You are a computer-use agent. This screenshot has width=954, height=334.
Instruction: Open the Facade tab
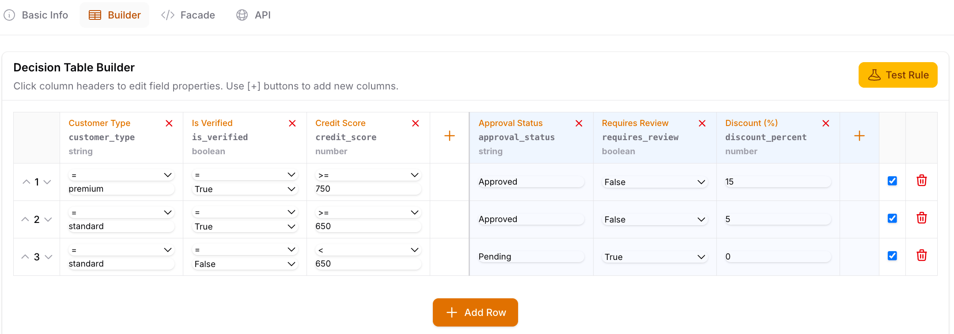click(x=188, y=15)
